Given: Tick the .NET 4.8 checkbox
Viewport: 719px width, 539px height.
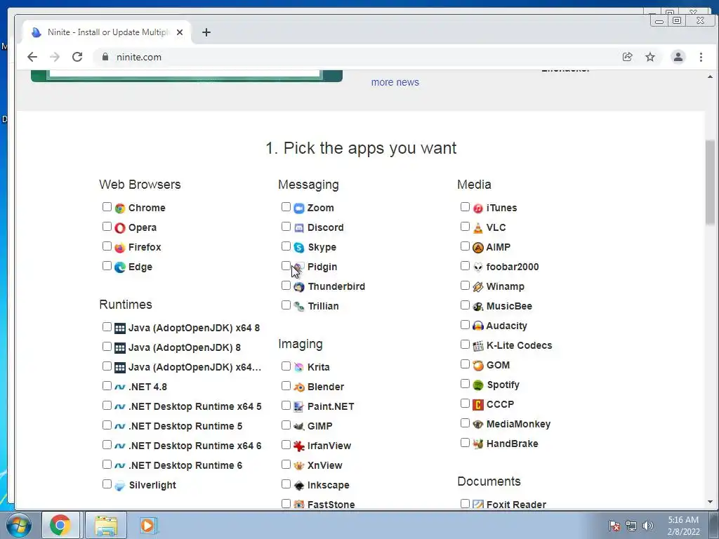Looking at the screenshot, I should 107,386.
